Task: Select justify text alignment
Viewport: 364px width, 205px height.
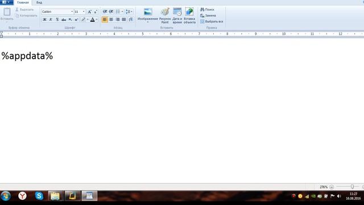Action: 124,19
